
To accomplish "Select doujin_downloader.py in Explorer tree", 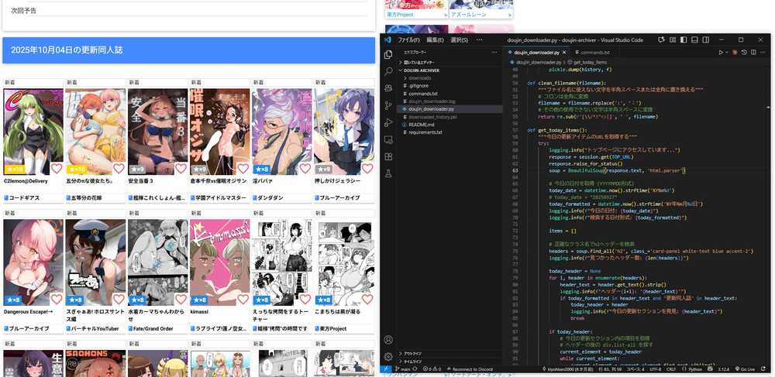I will click(x=449, y=108).
